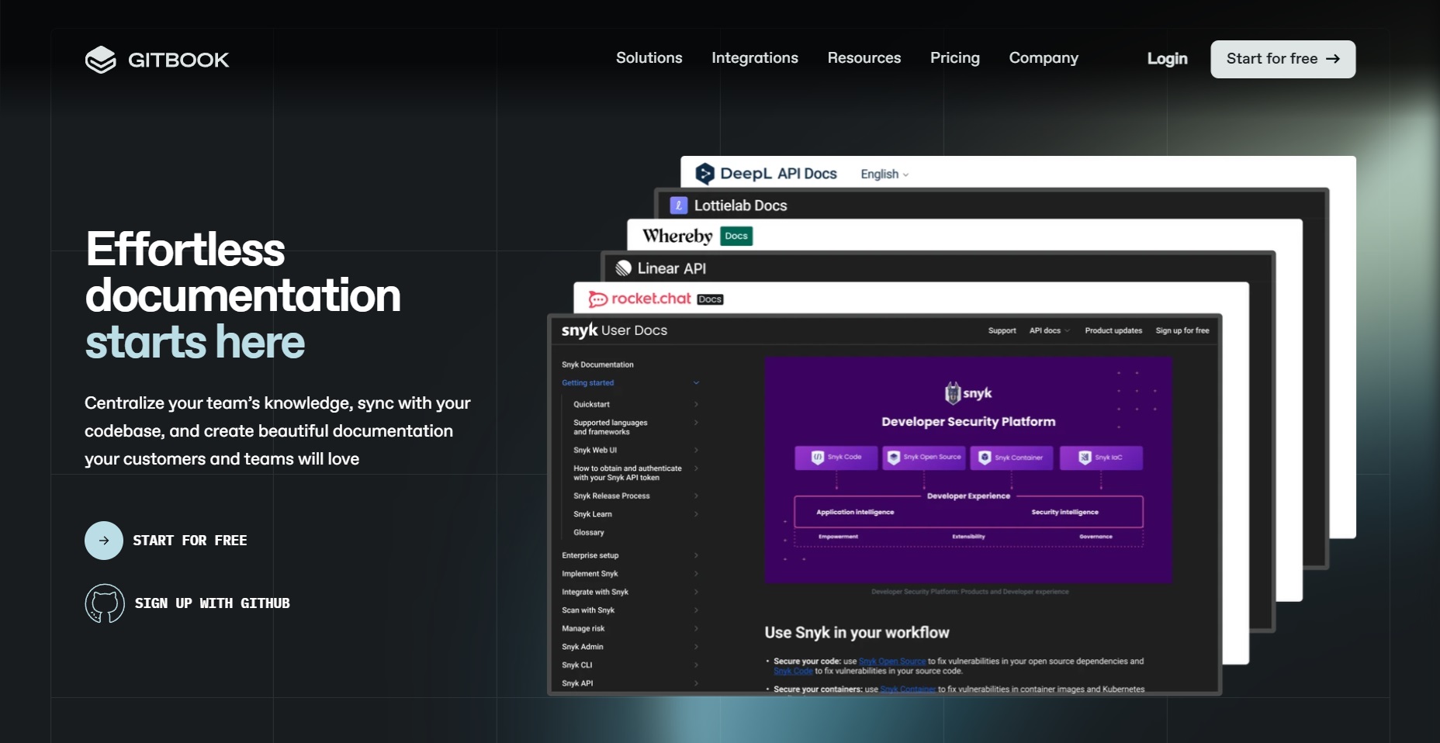The height and width of the screenshot is (743, 1440).
Task: Click Security intelligence label in diagram
Action: coord(1065,513)
